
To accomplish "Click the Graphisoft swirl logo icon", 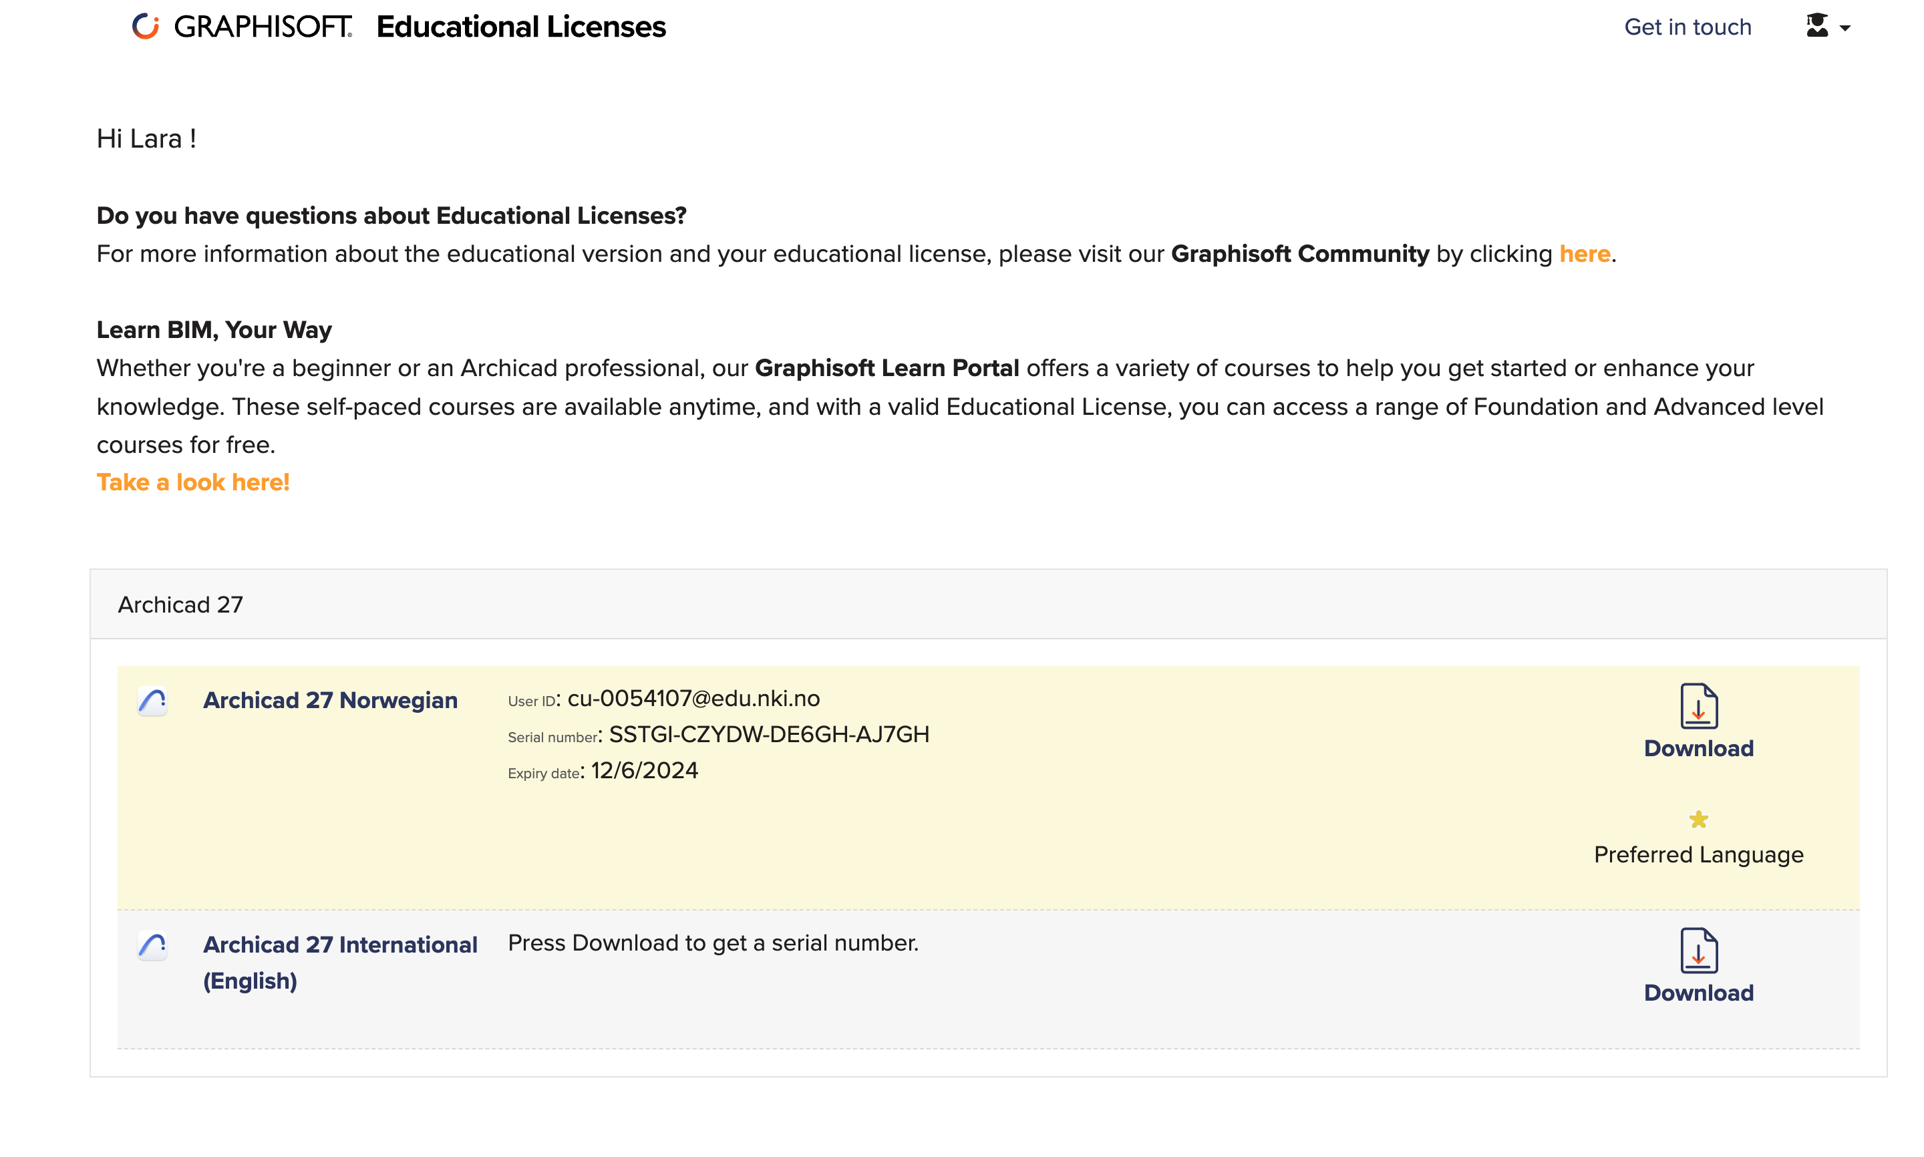I will coord(145,27).
